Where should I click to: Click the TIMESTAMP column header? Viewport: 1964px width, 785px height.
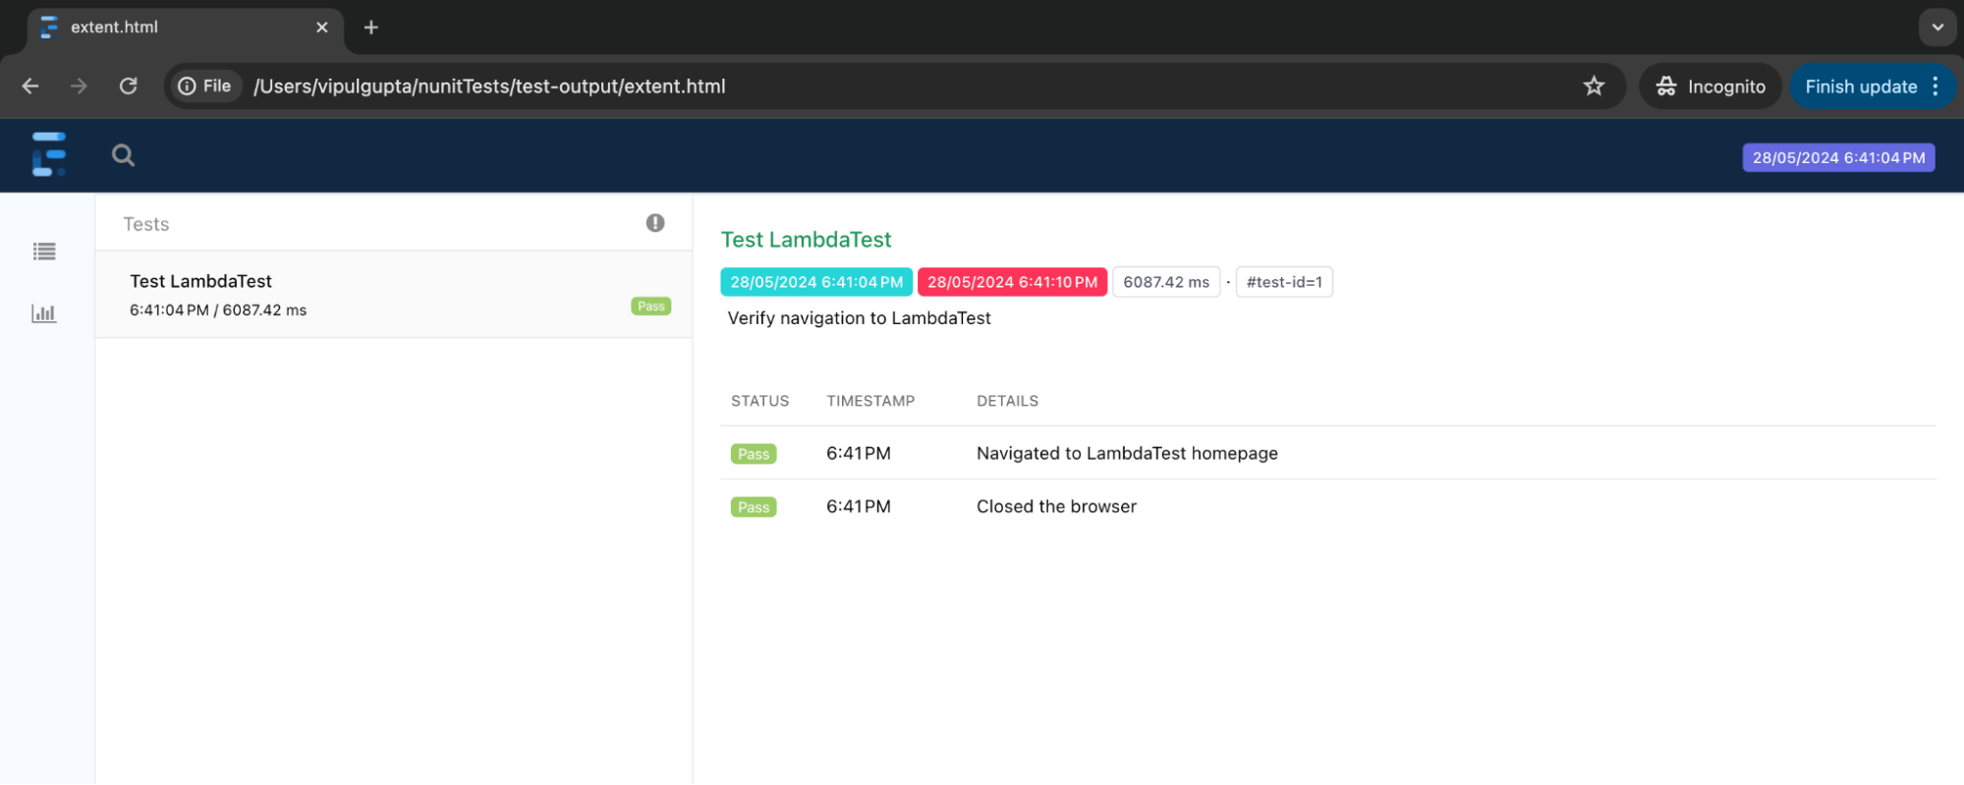click(x=870, y=401)
